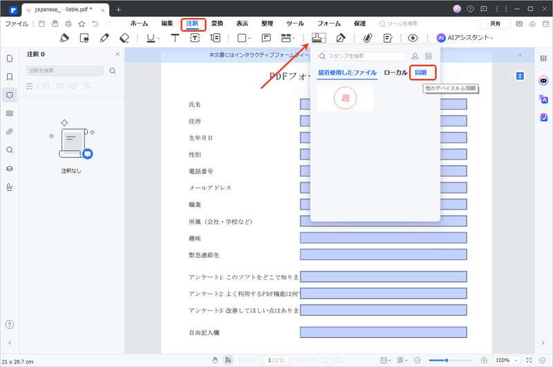Close the interactive form notice bar

pyautogui.click(x=520, y=55)
